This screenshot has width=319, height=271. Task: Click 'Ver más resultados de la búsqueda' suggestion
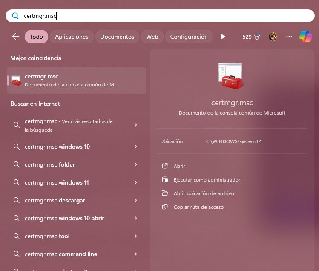[x=77, y=125]
